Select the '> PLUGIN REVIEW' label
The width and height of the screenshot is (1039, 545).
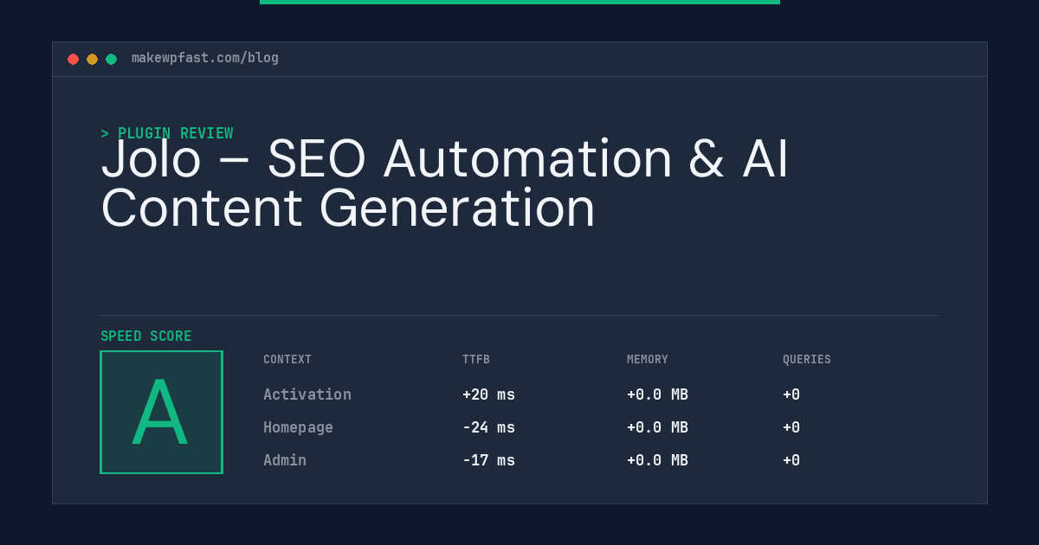tap(167, 133)
